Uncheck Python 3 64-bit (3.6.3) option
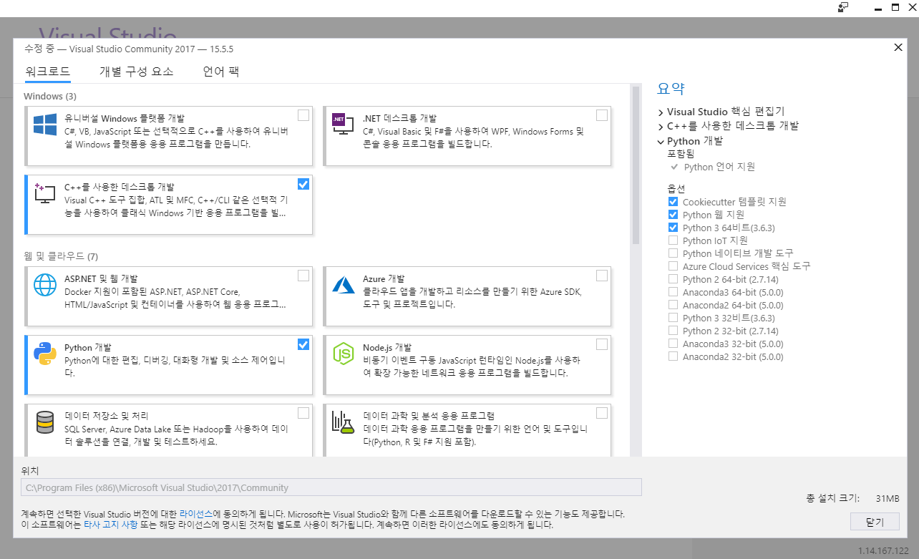 (x=673, y=228)
